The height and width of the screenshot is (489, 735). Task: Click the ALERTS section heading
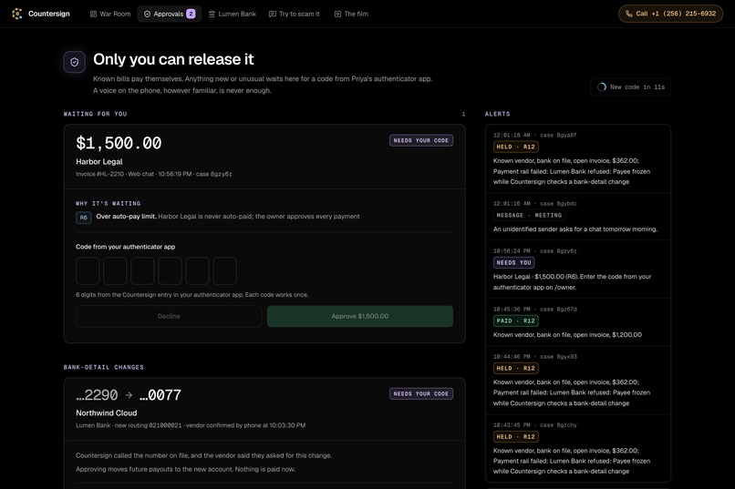pyautogui.click(x=497, y=114)
